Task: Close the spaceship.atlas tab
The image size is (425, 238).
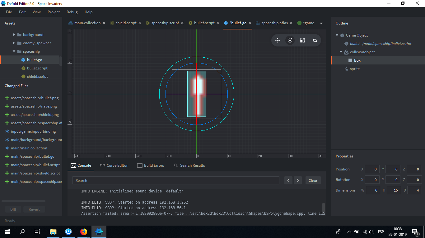Action: [x=291, y=23]
